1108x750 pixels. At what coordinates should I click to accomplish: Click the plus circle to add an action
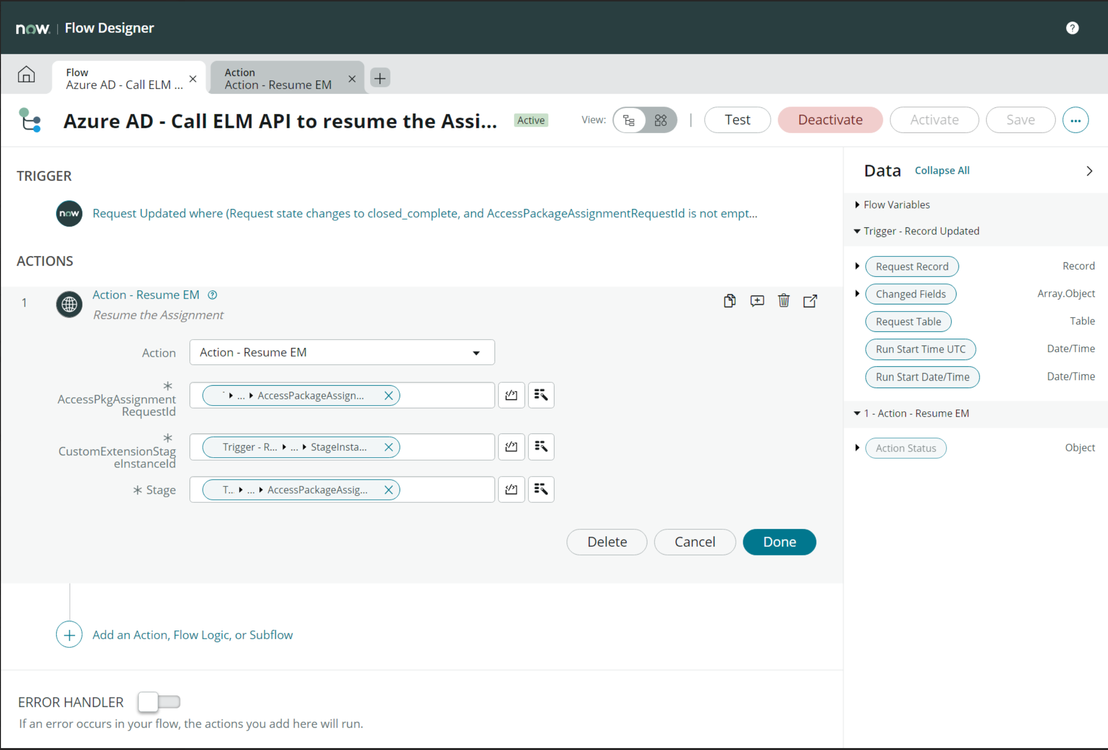point(69,634)
